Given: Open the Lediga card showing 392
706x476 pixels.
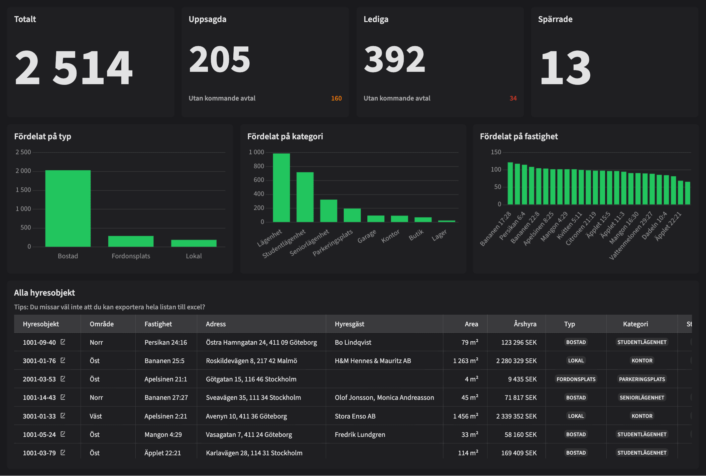Looking at the screenshot, I should tap(440, 60).
